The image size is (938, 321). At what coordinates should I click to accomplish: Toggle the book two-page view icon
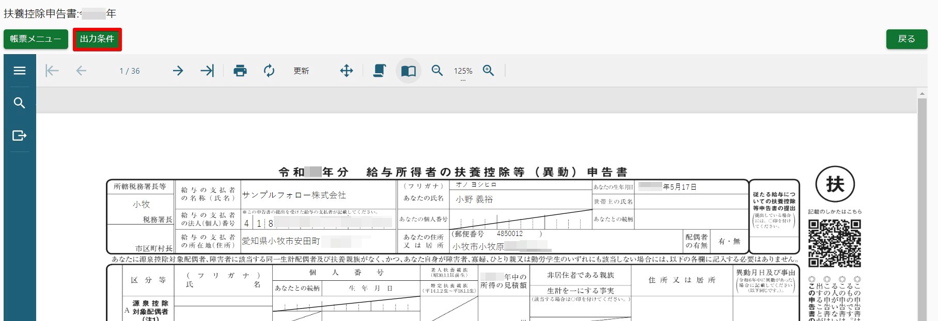click(409, 71)
